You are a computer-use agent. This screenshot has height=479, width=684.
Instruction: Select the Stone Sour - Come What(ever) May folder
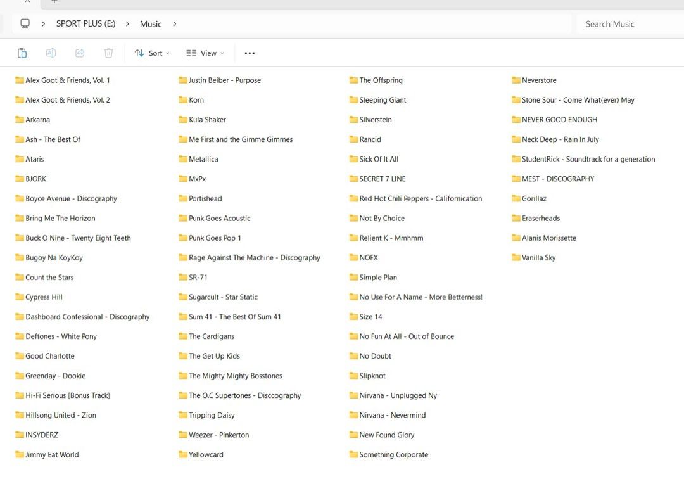(x=573, y=100)
